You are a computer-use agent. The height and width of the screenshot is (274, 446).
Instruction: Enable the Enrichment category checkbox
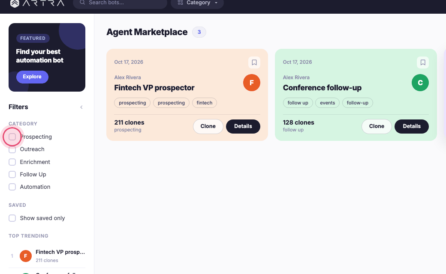[x=12, y=162]
